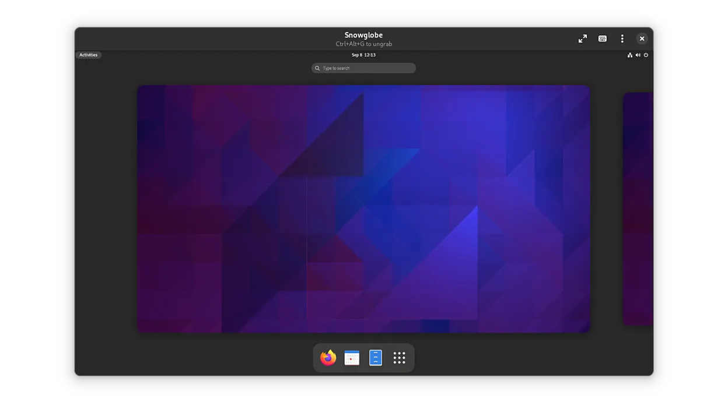Open the keyboard shortcuts icon in header
This screenshot has width=728, height=409.
coord(603,38)
